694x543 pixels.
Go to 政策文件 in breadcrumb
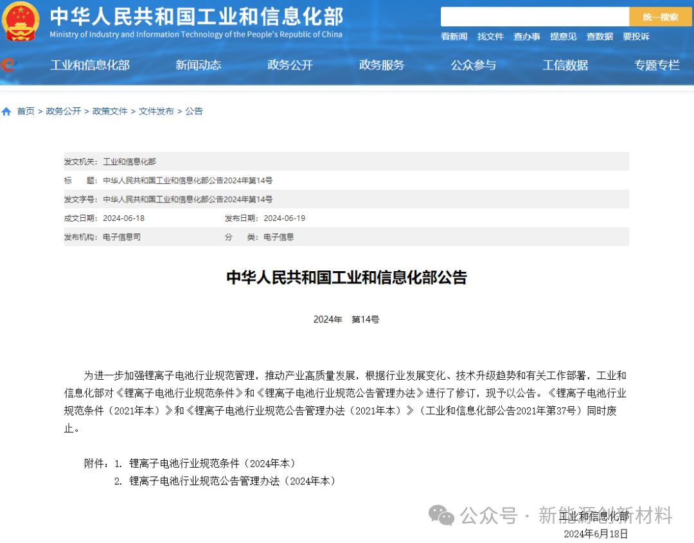[x=110, y=112]
